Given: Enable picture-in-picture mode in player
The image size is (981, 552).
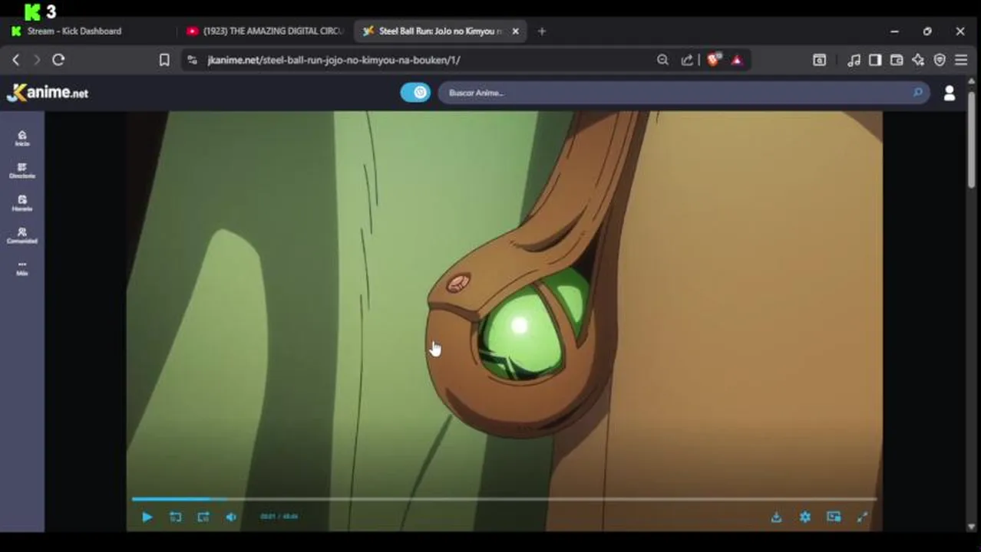Looking at the screenshot, I should click(834, 517).
